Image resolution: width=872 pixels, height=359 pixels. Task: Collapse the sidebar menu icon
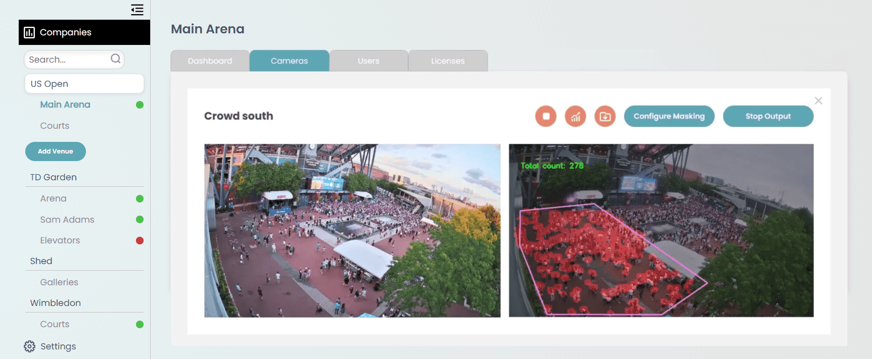[x=137, y=10]
